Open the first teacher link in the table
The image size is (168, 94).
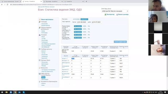click(x=65, y=58)
